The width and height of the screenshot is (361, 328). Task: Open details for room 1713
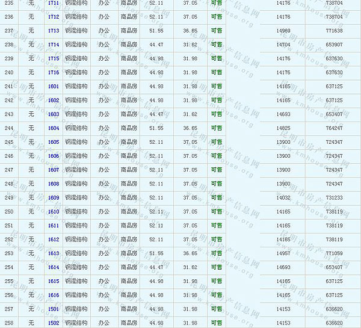[x=54, y=31]
